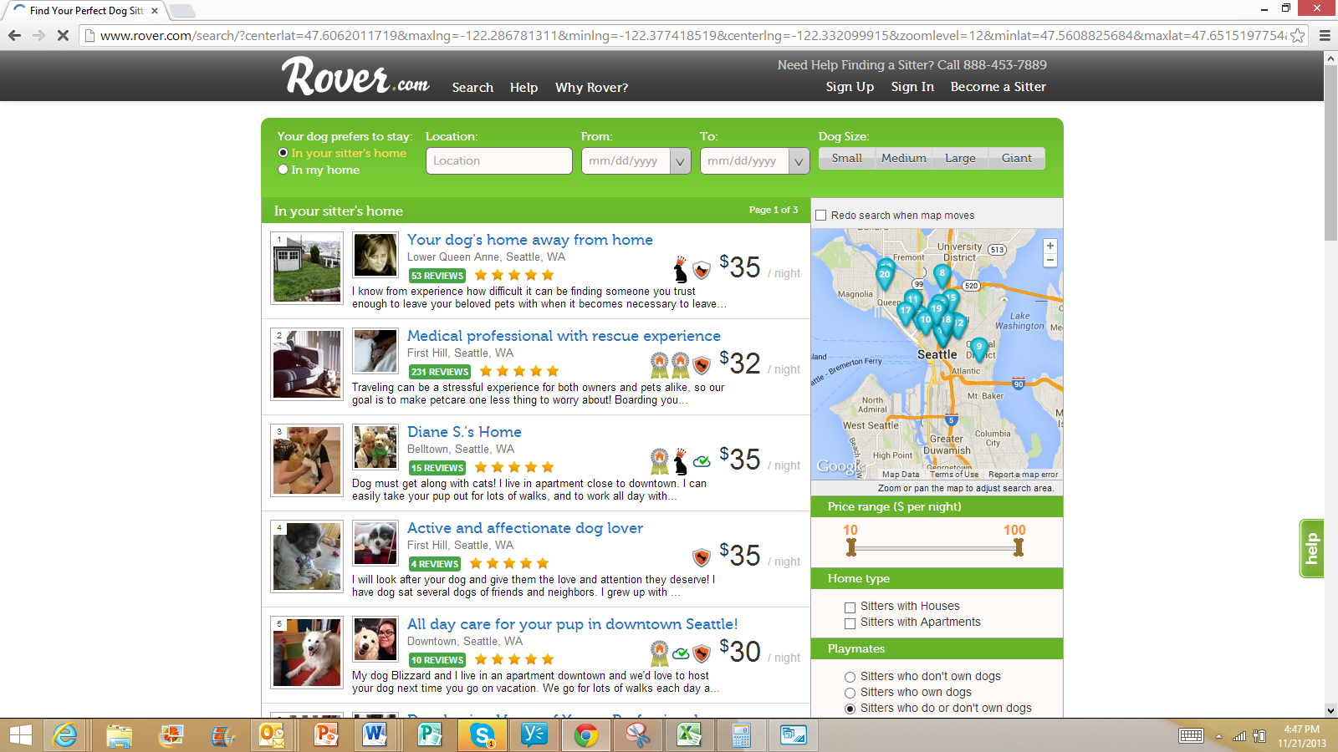Click the house yard thumbnail on listing 1
This screenshot has width=1338, height=752.
click(x=307, y=267)
